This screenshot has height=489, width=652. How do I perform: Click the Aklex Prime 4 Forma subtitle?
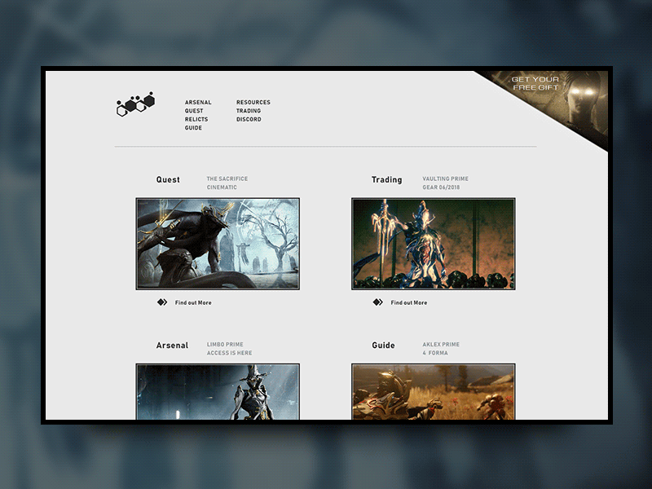(441, 349)
